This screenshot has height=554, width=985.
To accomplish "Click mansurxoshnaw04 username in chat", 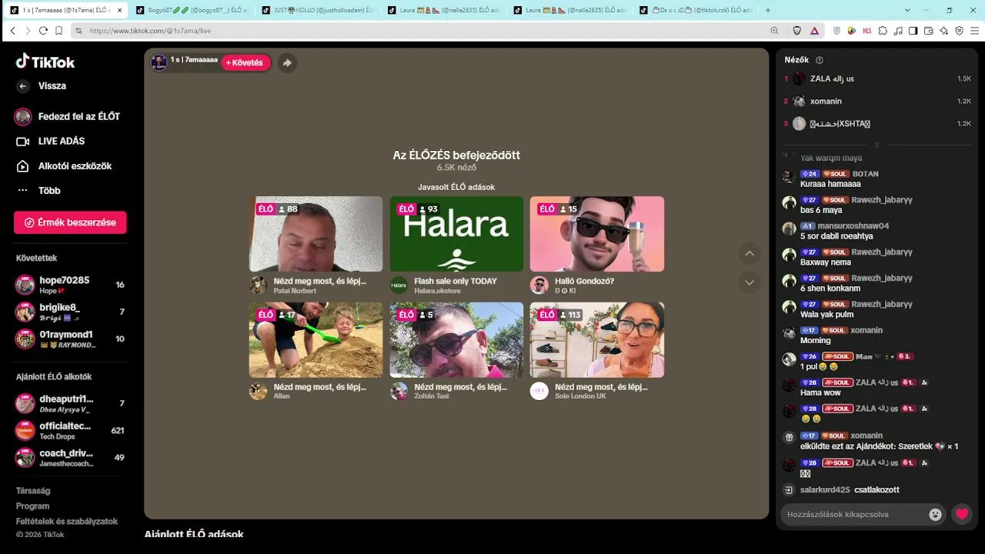I will pos(853,226).
